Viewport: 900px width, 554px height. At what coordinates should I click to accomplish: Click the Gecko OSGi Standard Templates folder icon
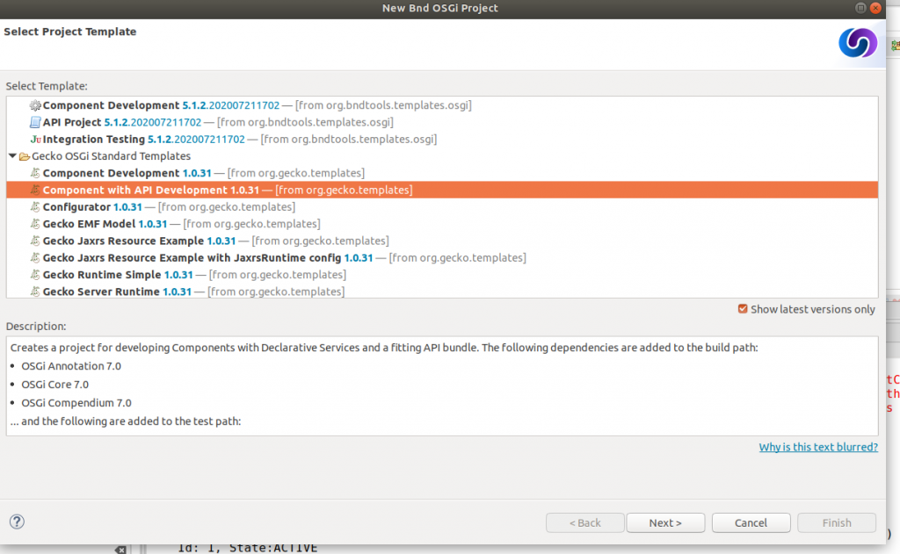24,156
